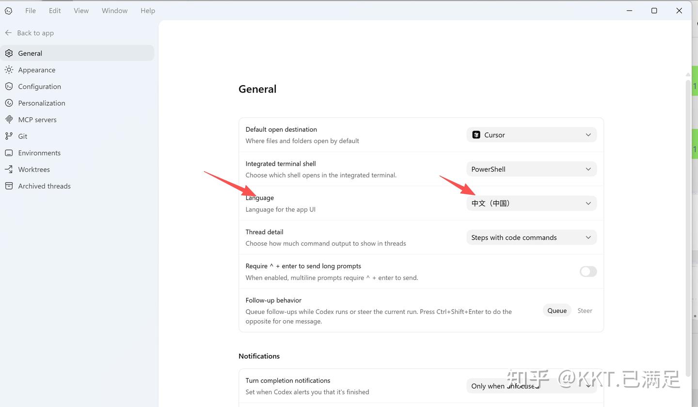Image resolution: width=698 pixels, height=407 pixels.
Task: Open Personalization settings page
Action: pos(78,103)
